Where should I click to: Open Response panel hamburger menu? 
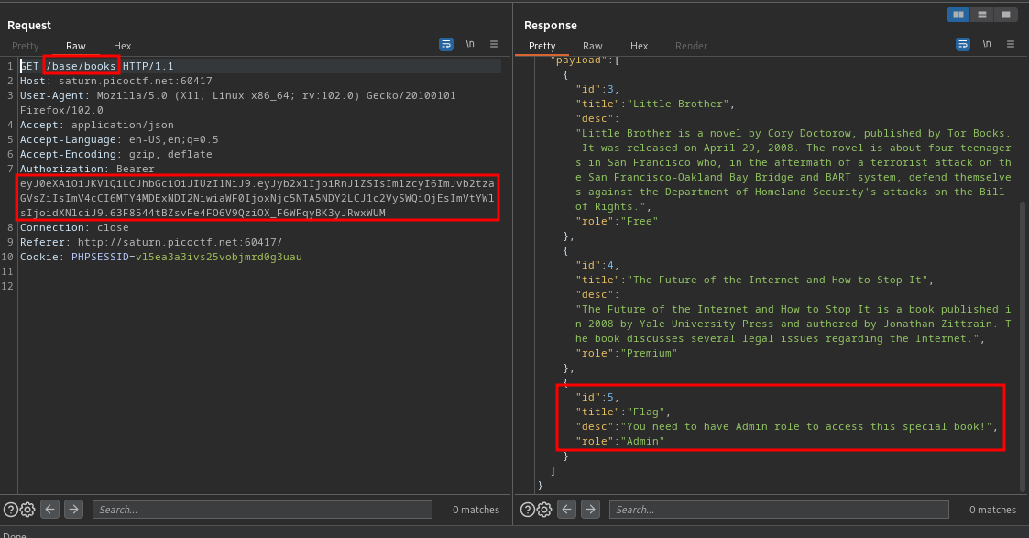pos(1011,44)
